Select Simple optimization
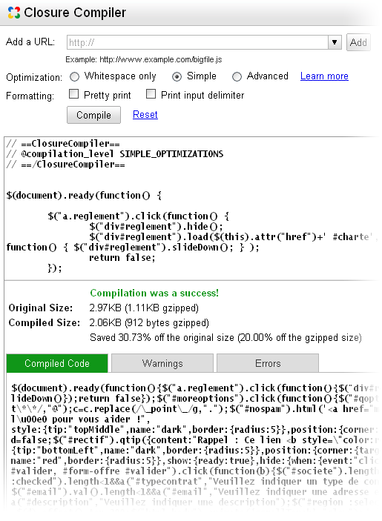Image resolution: width=382 pixels, height=521 pixels. click(177, 77)
